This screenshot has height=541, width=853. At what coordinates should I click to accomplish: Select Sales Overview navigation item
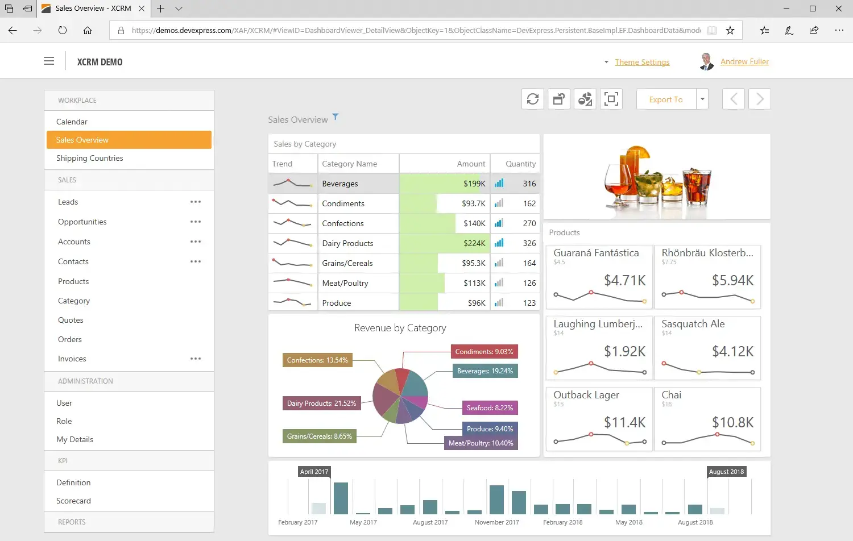click(x=129, y=140)
